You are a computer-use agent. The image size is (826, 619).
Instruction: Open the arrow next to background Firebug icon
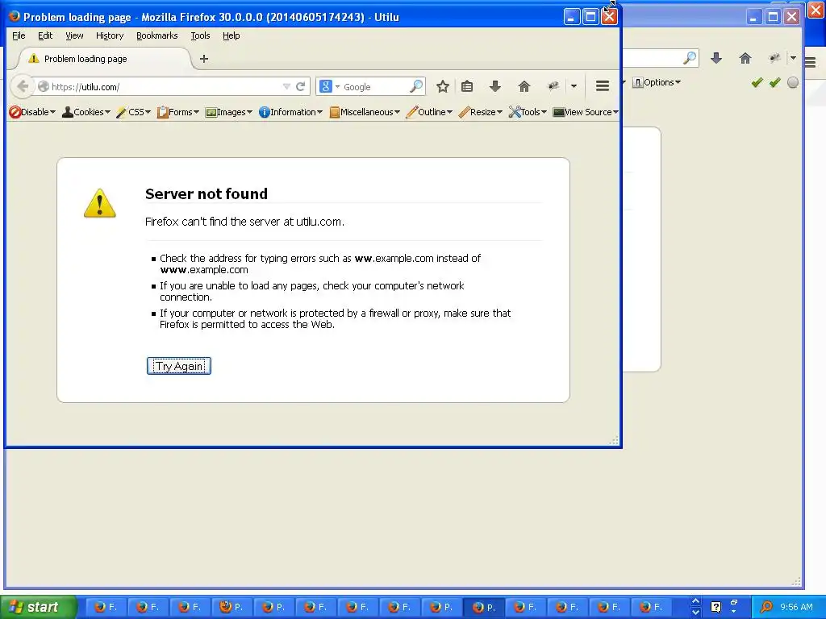[793, 58]
